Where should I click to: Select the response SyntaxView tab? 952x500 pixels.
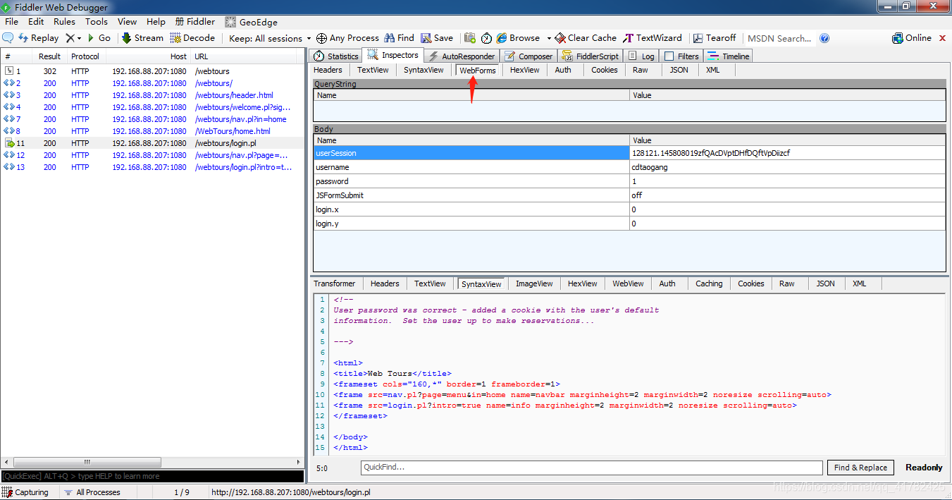pyautogui.click(x=482, y=283)
